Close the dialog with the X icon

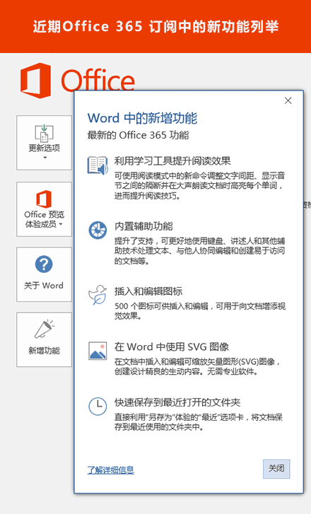[288, 100]
